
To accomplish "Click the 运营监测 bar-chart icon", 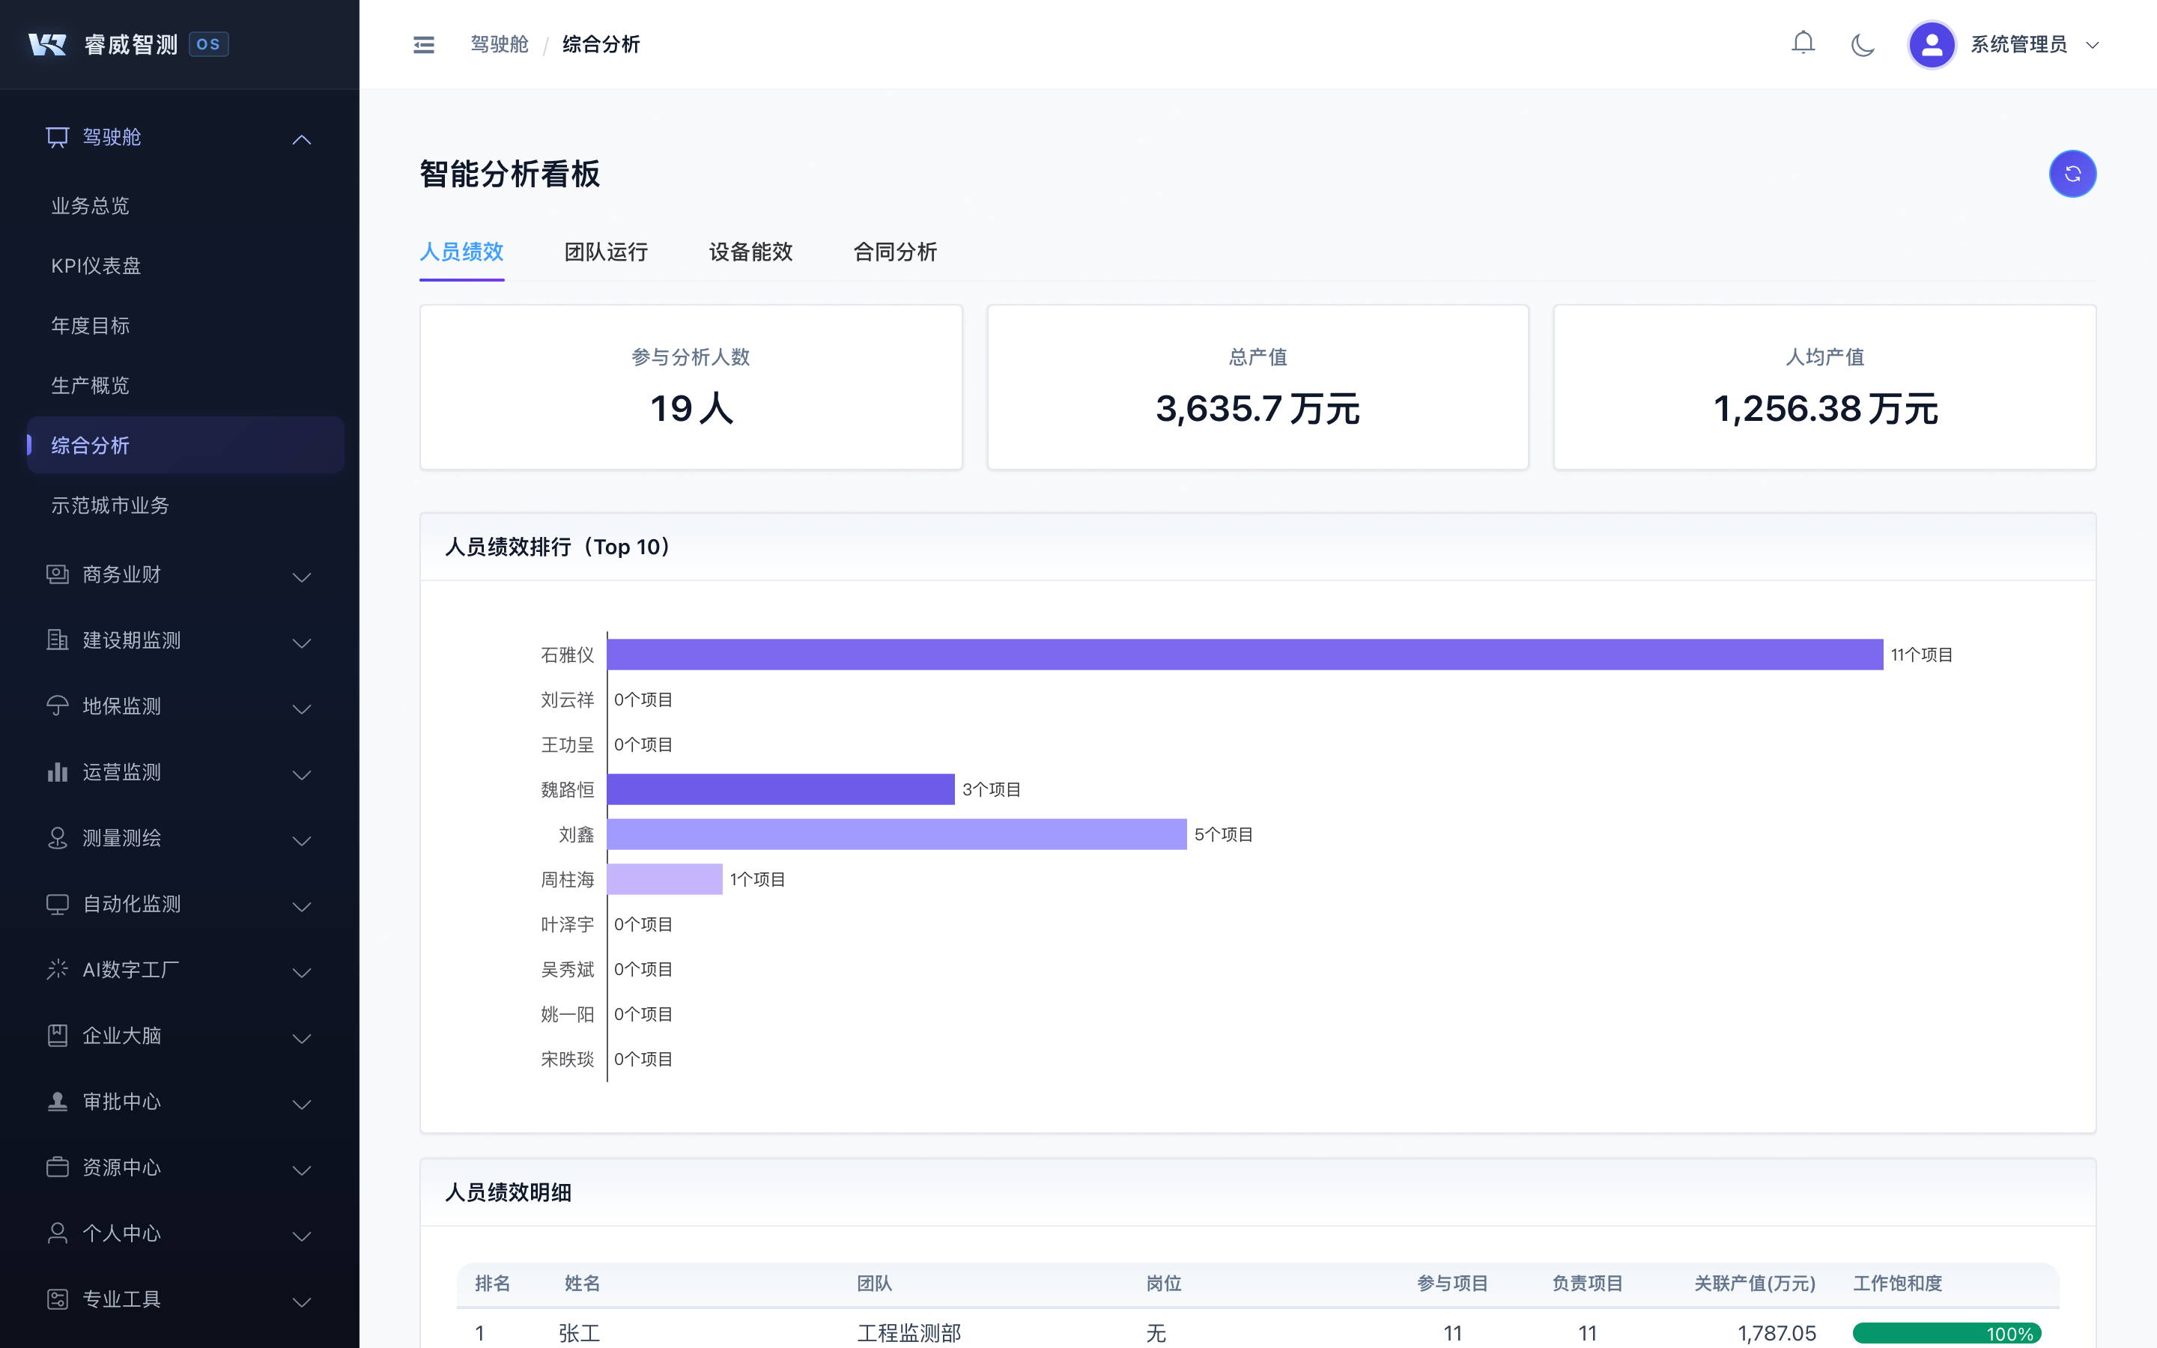I will [57, 772].
